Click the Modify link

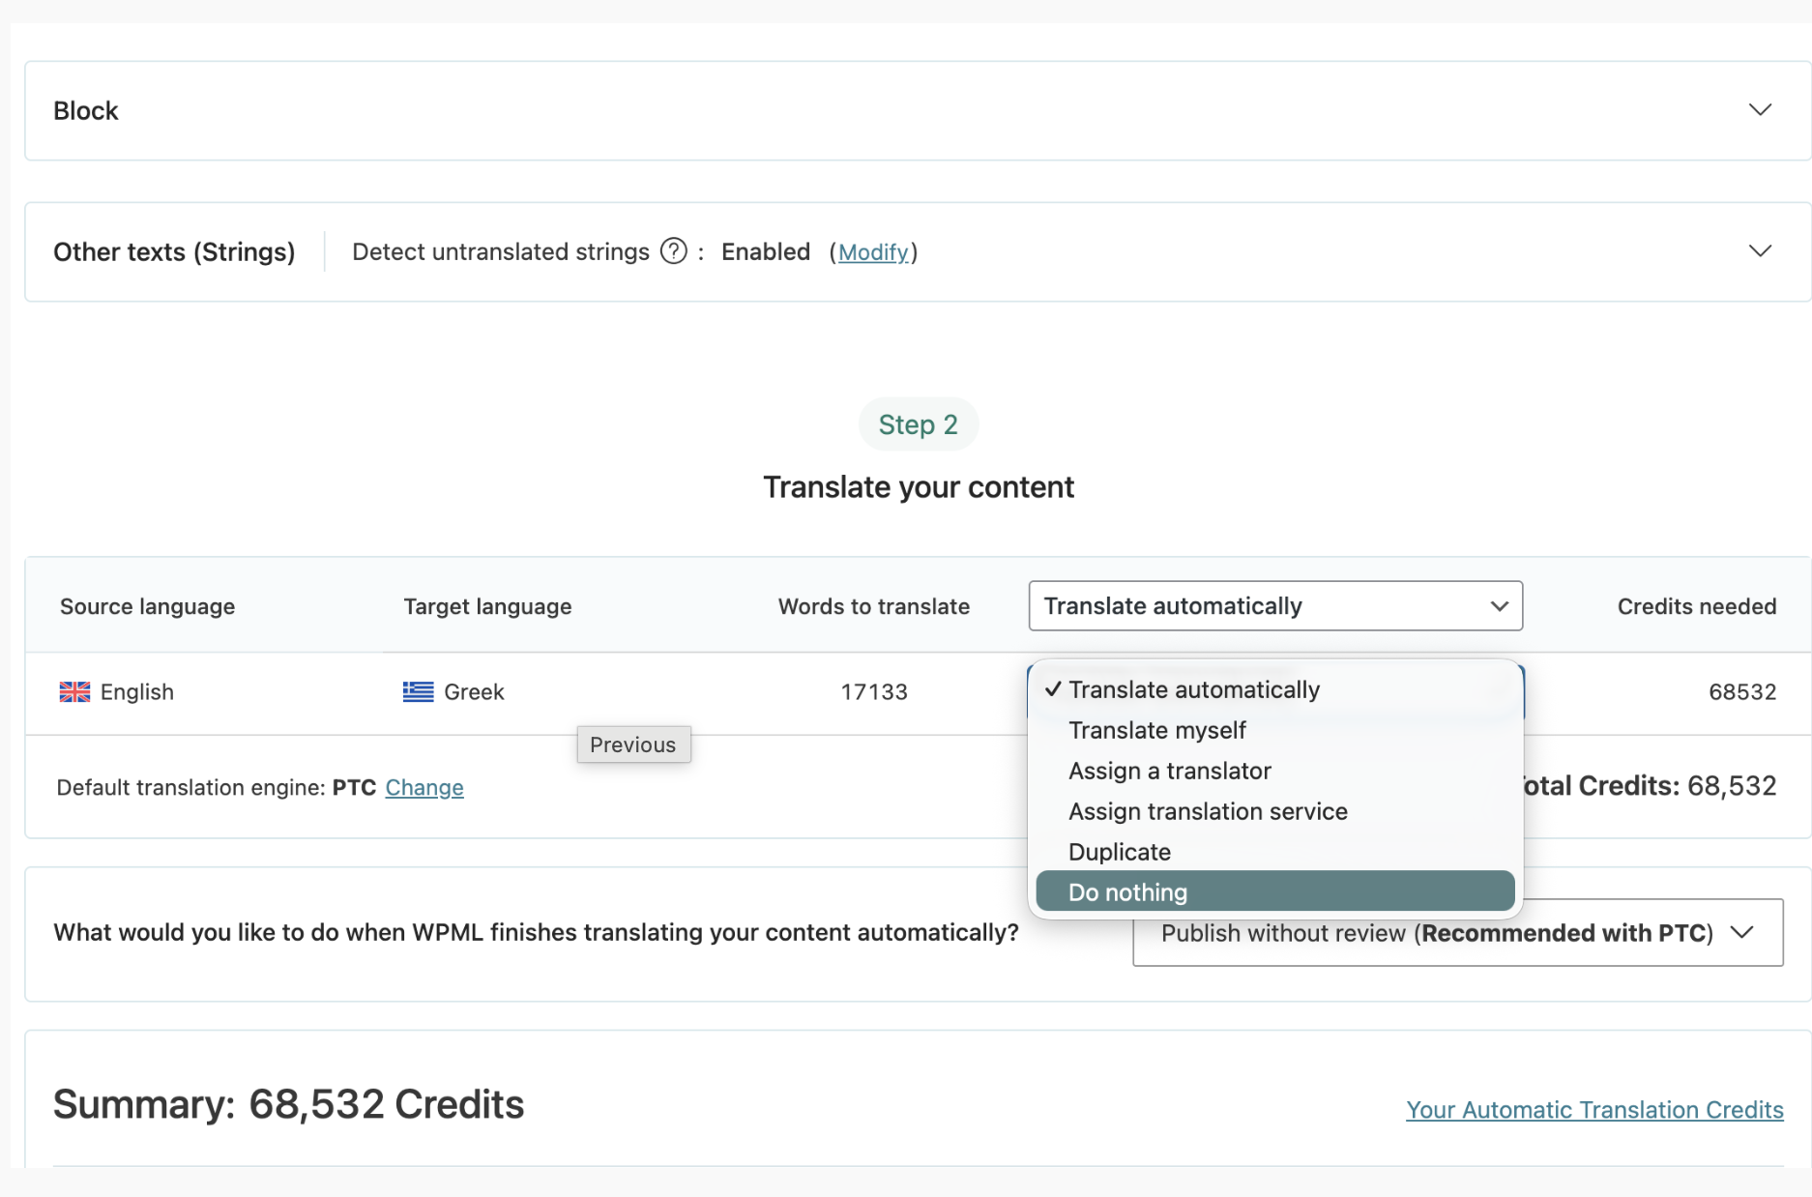pyautogui.click(x=873, y=252)
